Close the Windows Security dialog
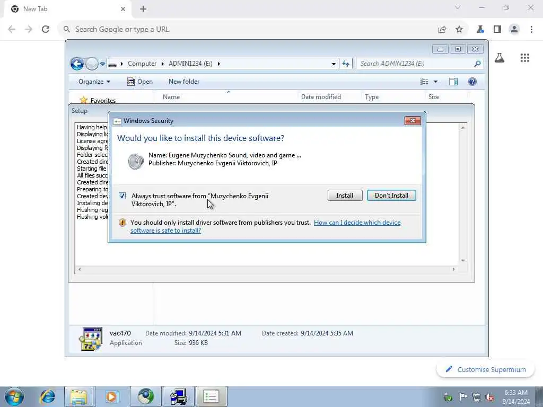 tap(413, 120)
